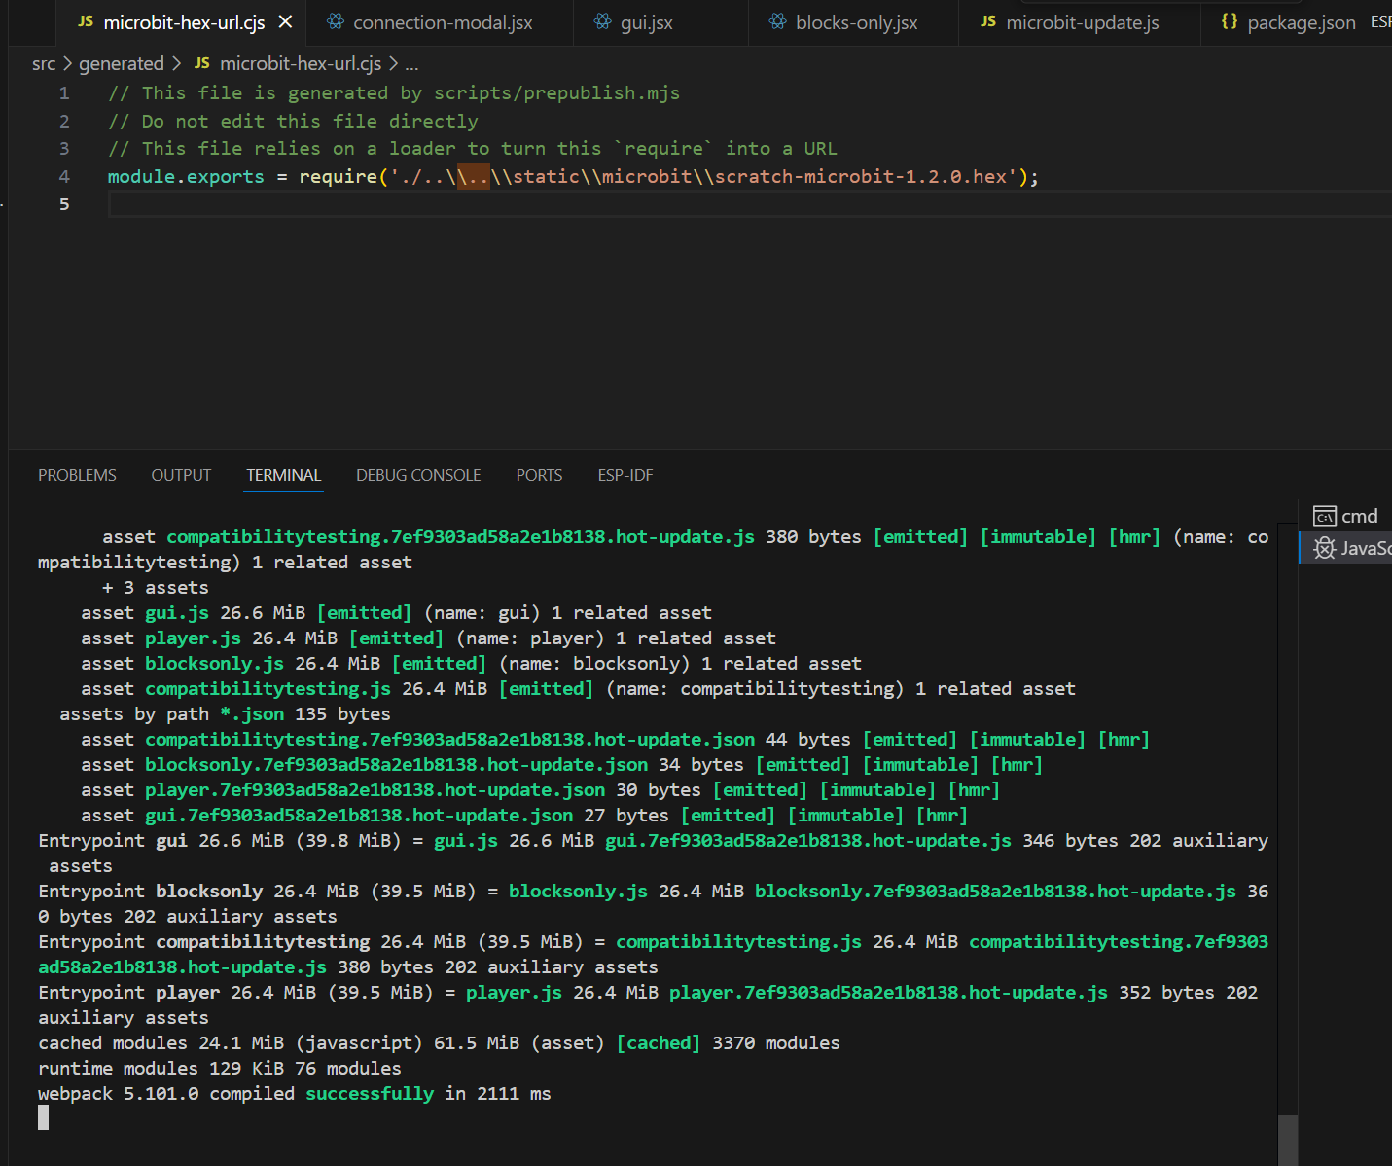Viewport: 1392px width, 1166px height.
Task: Click the terminal cursor prompt block
Action: coord(43,1117)
